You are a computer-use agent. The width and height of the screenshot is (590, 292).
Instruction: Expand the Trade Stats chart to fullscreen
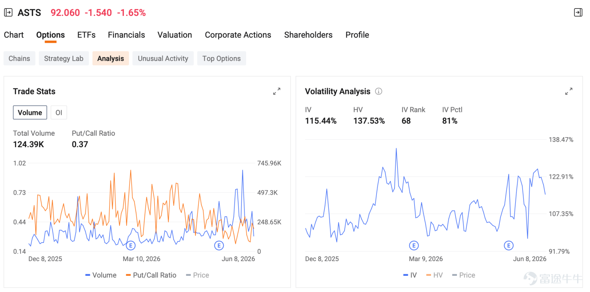pos(277,91)
